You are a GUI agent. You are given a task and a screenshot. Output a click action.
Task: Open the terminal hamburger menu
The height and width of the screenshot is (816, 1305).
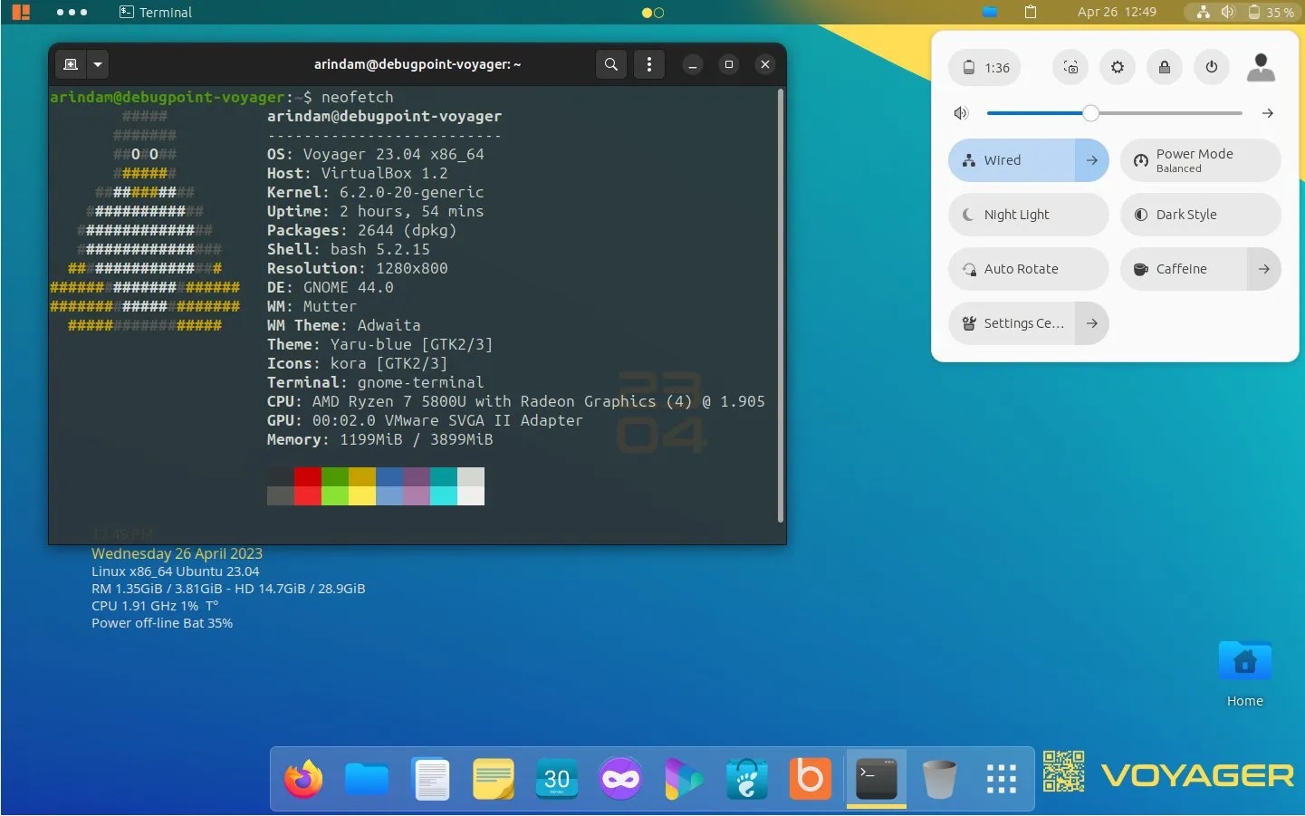click(649, 64)
